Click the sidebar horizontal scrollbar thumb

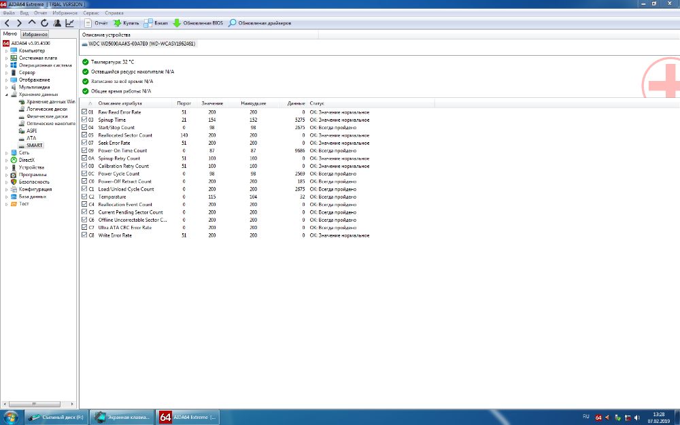tap(34, 404)
